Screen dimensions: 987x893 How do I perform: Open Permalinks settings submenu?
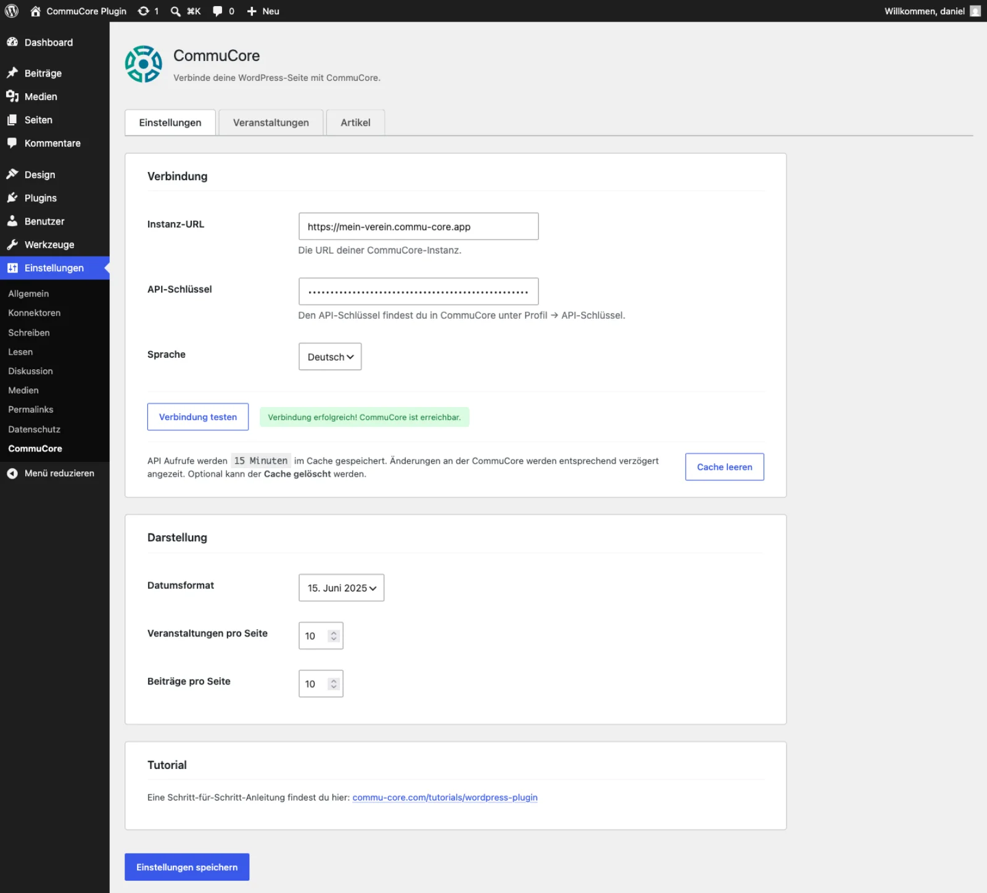pos(31,409)
